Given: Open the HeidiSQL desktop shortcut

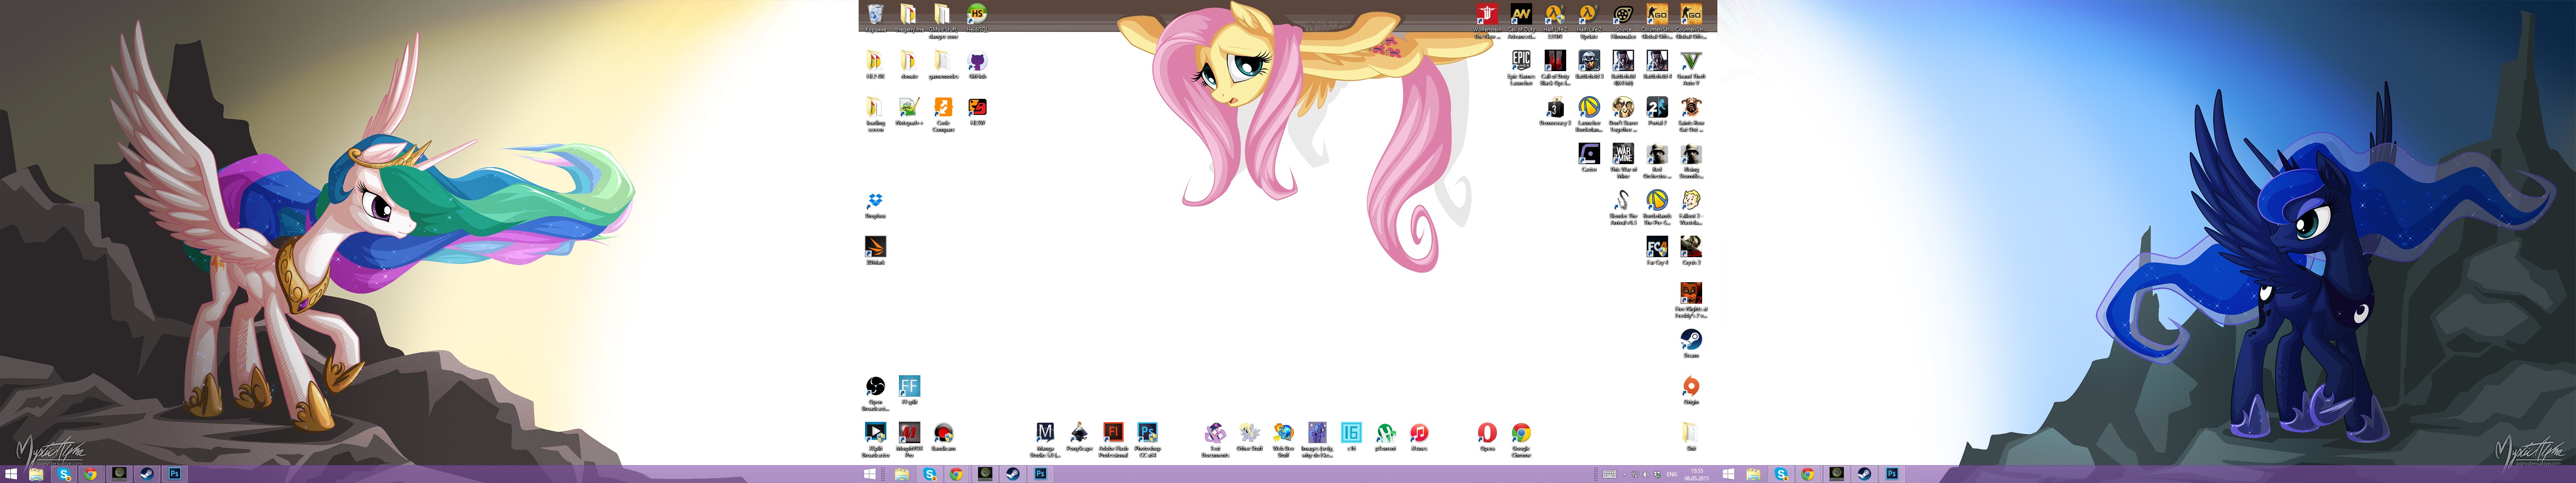Looking at the screenshot, I should pos(977,14).
